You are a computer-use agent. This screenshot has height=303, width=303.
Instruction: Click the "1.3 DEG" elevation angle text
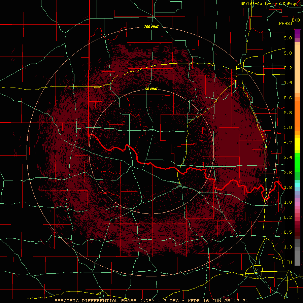(168, 301)
